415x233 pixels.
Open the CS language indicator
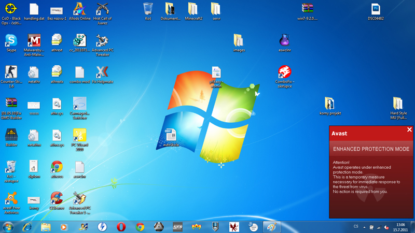356,226
